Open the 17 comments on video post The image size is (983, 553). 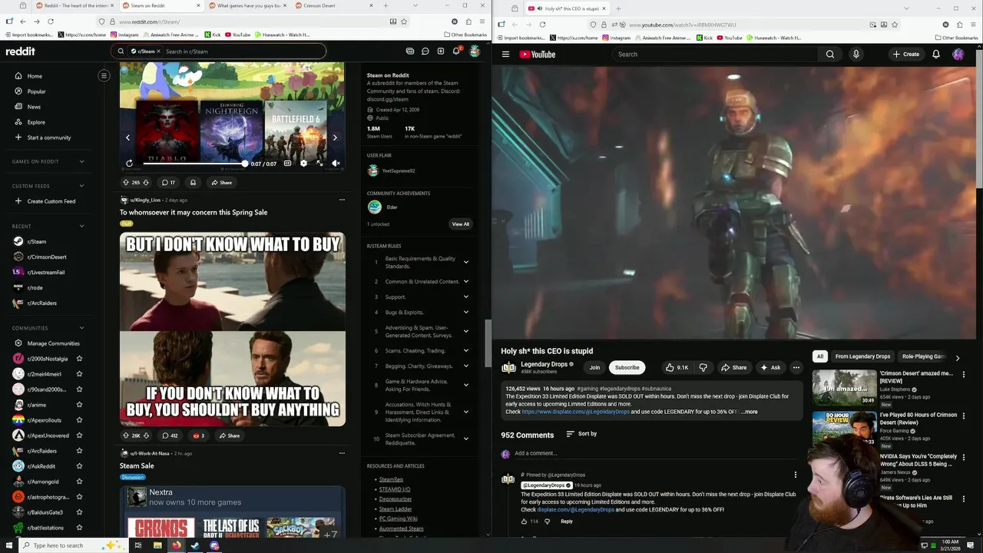pos(168,183)
